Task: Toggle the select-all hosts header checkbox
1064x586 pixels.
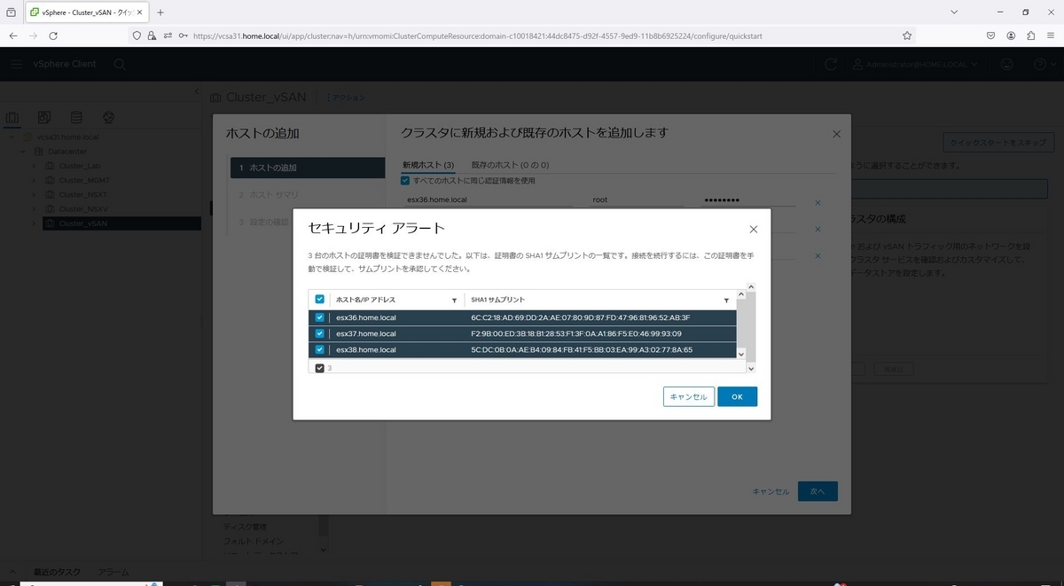Action: pos(319,300)
